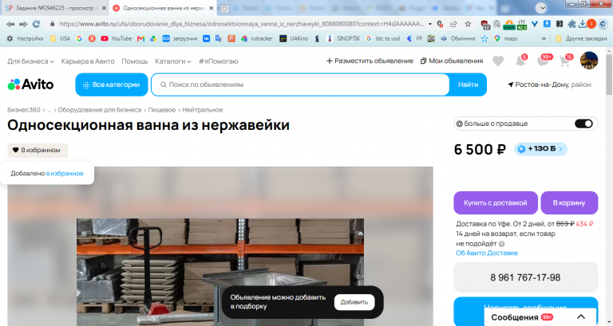Open Мои объявления
Screen dimensions: 613x326
[x=452, y=61]
